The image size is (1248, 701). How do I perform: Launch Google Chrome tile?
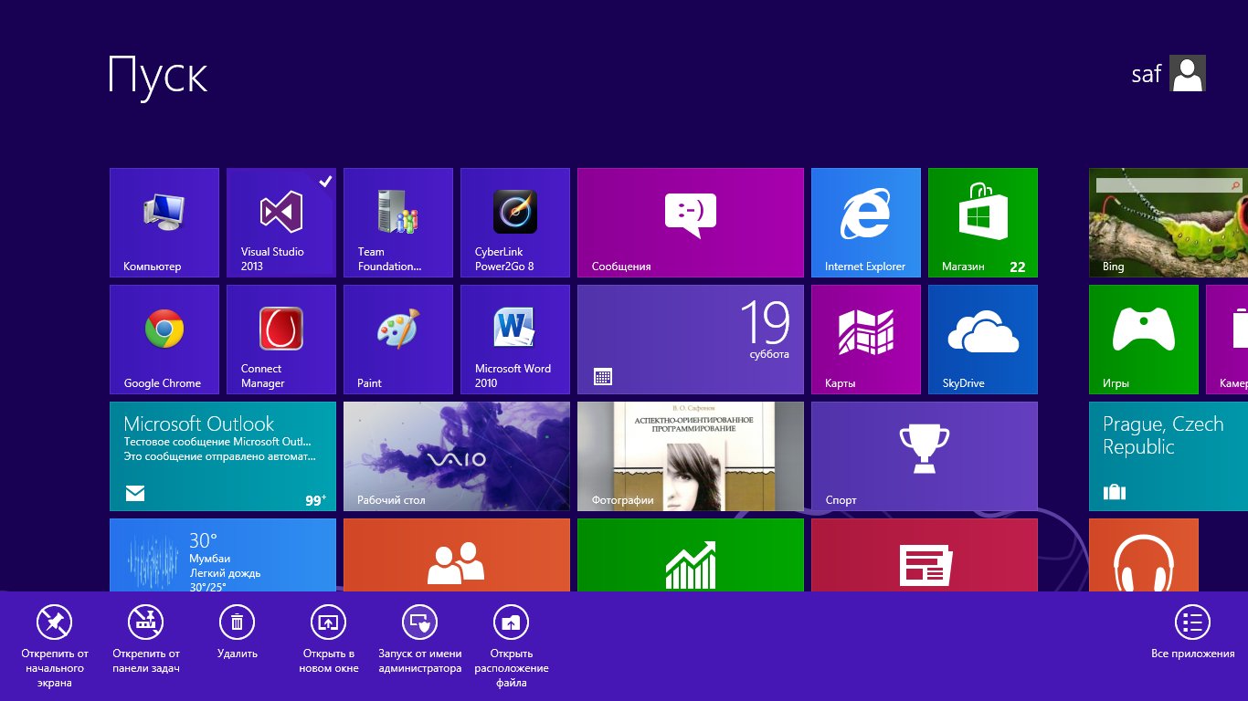164,340
